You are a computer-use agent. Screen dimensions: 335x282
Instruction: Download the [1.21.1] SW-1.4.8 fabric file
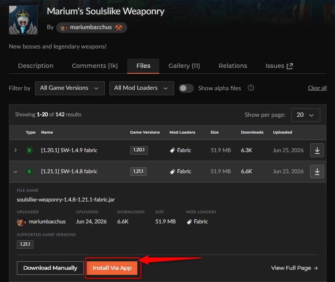[x=317, y=172]
